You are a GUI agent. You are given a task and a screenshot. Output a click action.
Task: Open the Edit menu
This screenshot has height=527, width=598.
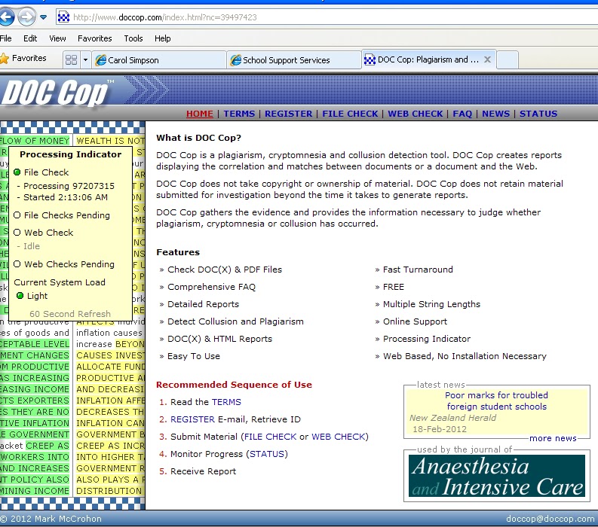(30, 38)
